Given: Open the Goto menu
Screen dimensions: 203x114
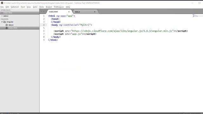Looking at the screenshot, I should [35, 7].
